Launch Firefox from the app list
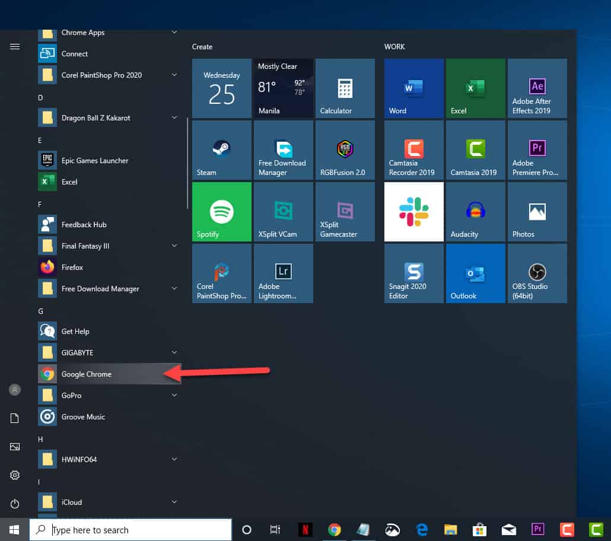Screen dimensions: 611x541 109,268
